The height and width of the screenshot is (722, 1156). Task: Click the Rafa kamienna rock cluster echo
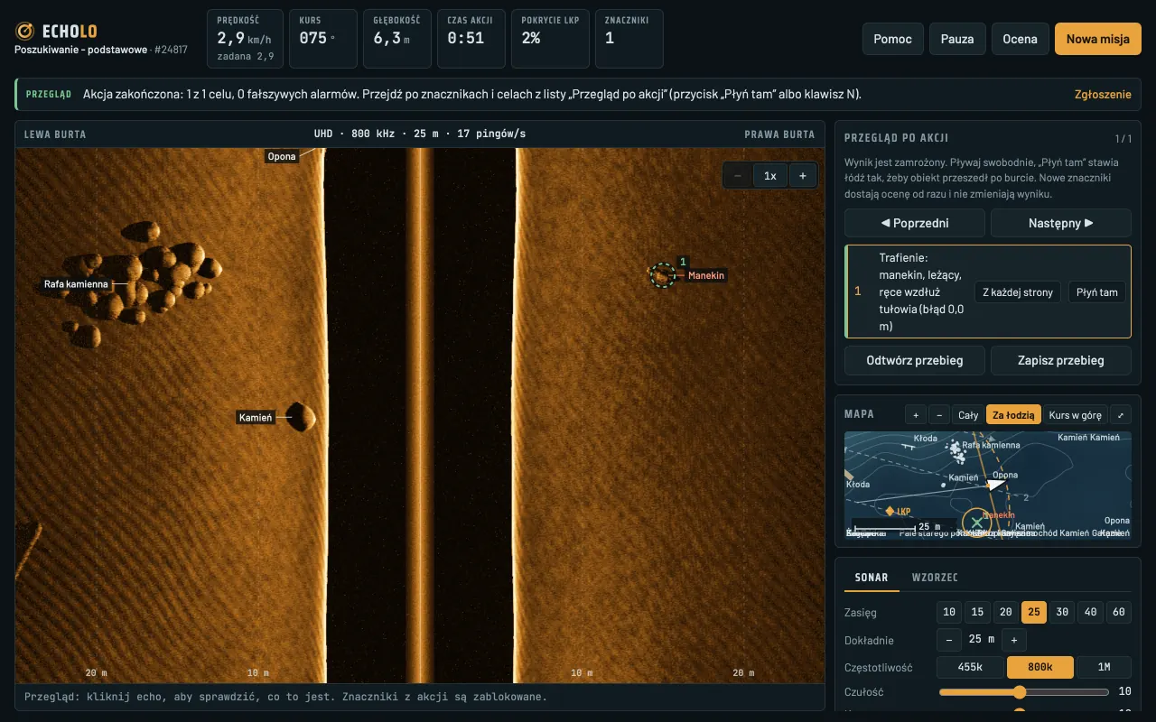point(140,284)
